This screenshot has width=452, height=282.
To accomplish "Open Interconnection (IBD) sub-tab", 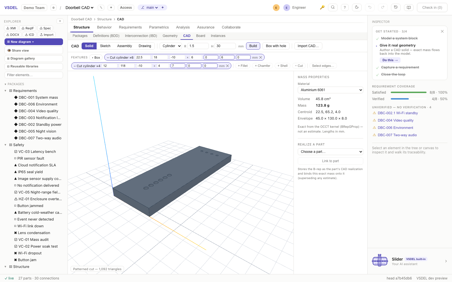I will click(141, 36).
